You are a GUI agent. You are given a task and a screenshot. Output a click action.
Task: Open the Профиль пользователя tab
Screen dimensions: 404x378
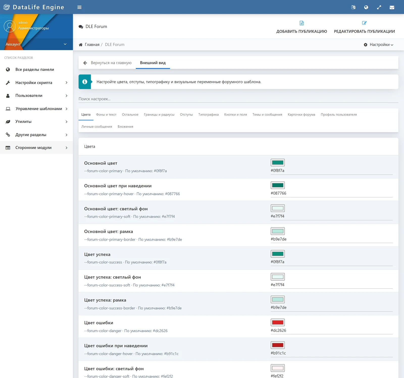(339, 114)
